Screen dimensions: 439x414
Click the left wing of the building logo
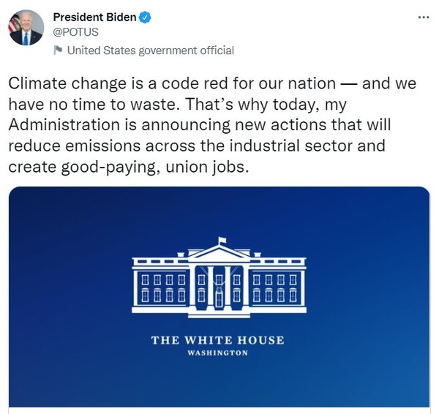point(162,286)
